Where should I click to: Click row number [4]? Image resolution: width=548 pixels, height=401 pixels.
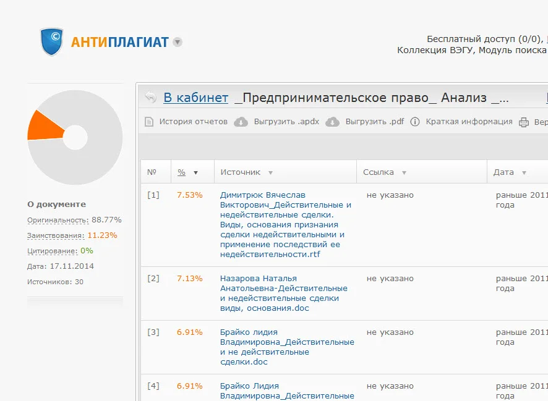click(153, 386)
